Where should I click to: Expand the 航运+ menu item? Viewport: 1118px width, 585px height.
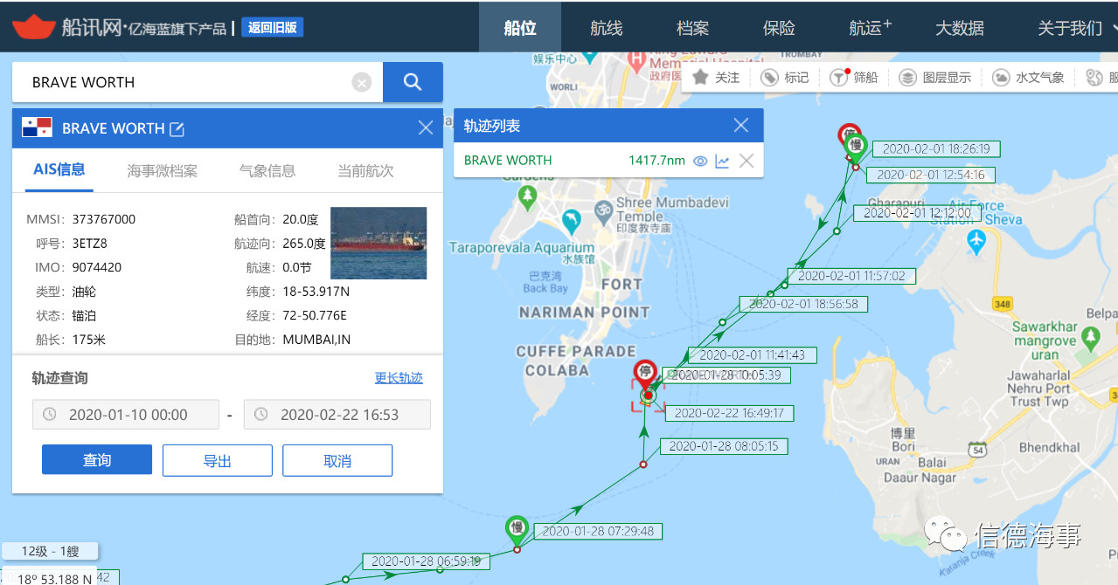point(870,28)
